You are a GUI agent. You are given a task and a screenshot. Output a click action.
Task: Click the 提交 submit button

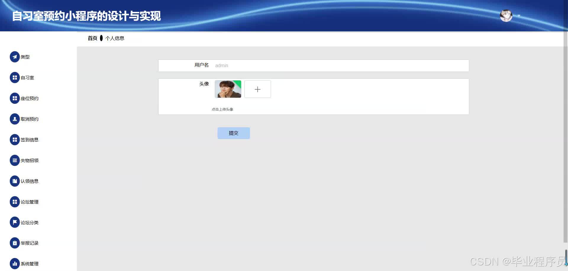point(233,133)
